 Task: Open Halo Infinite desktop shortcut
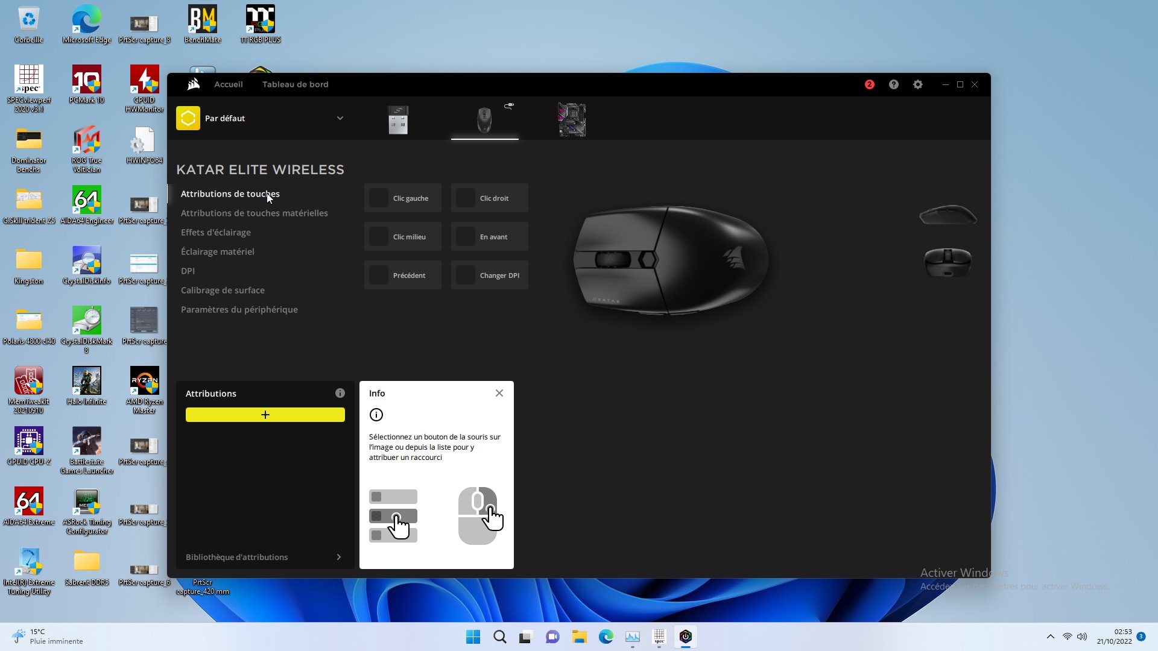87,386
